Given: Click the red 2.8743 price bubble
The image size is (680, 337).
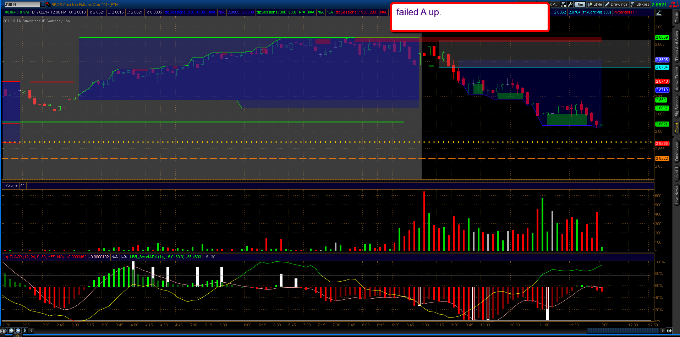Looking at the screenshot, I should (662, 81).
